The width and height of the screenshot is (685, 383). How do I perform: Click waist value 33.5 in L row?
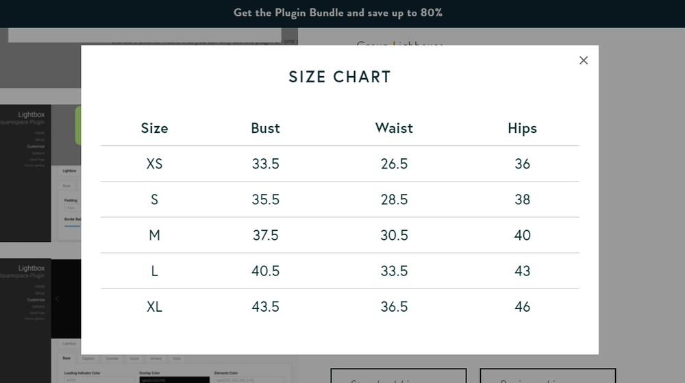tap(394, 271)
